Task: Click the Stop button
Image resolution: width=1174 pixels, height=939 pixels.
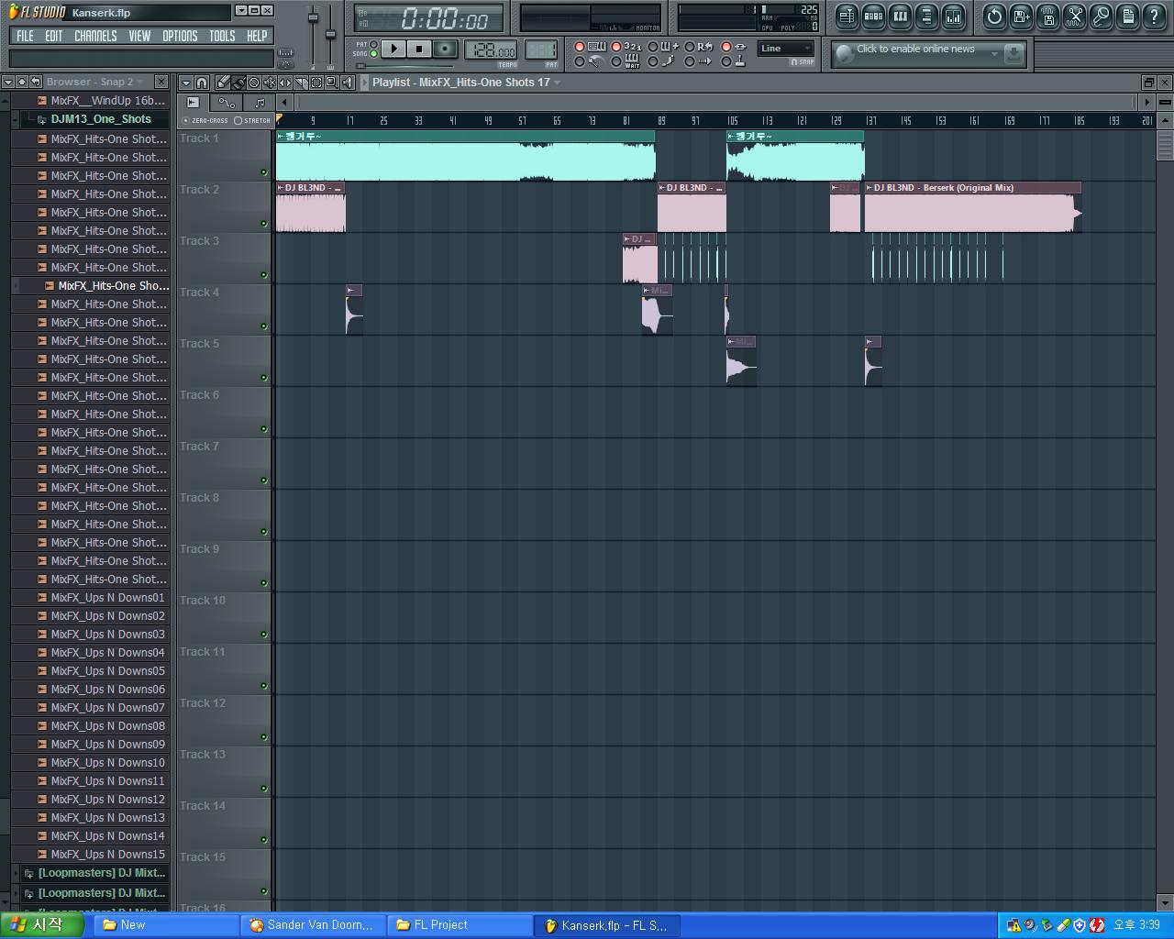Action: (x=419, y=49)
